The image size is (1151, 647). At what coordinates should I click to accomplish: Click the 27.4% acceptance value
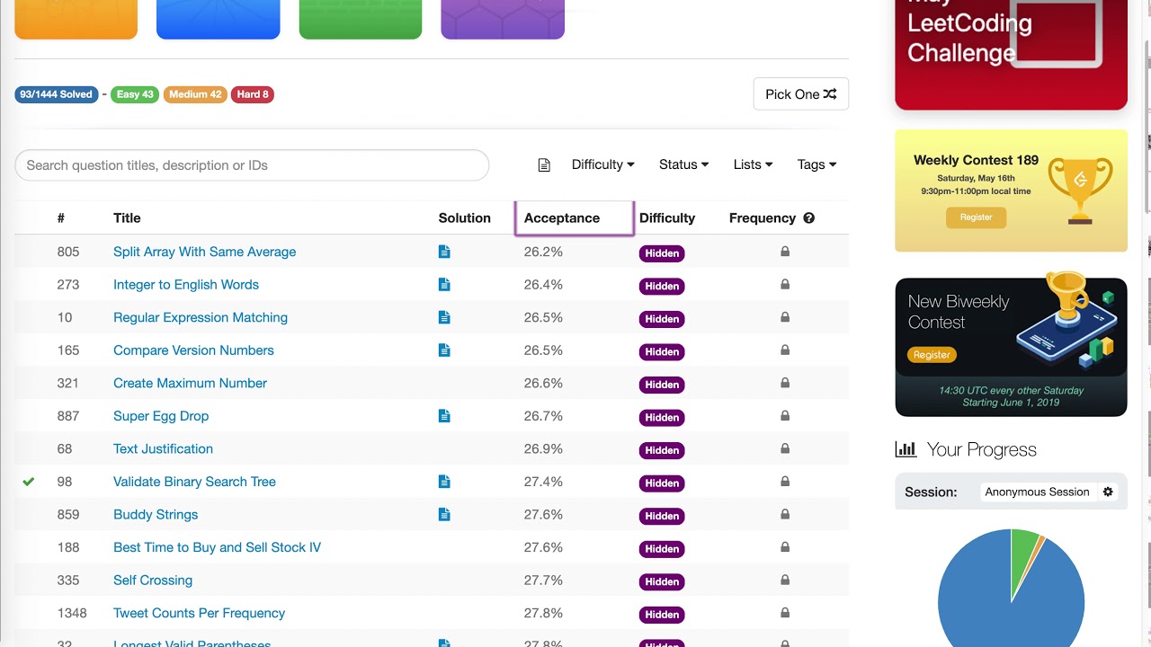point(543,482)
